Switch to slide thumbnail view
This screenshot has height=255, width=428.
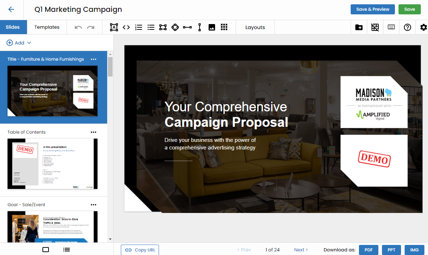(x=46, y=250)
